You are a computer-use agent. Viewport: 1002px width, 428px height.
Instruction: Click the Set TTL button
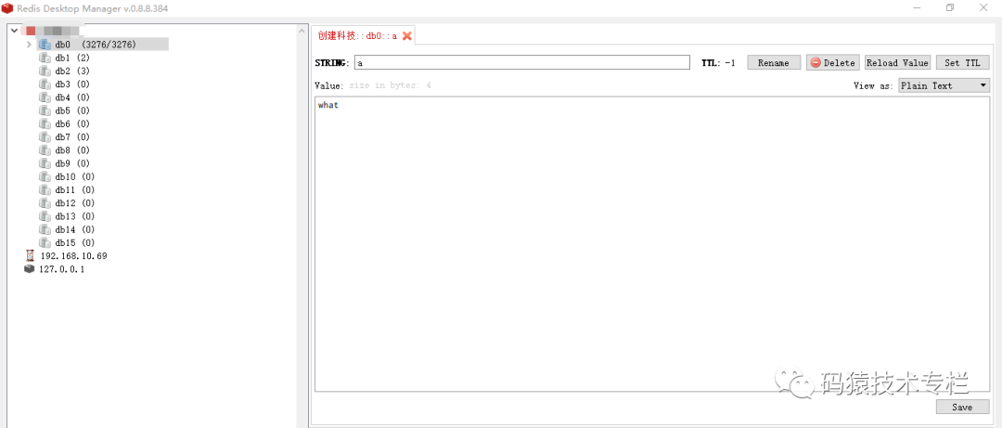(962, 63)
